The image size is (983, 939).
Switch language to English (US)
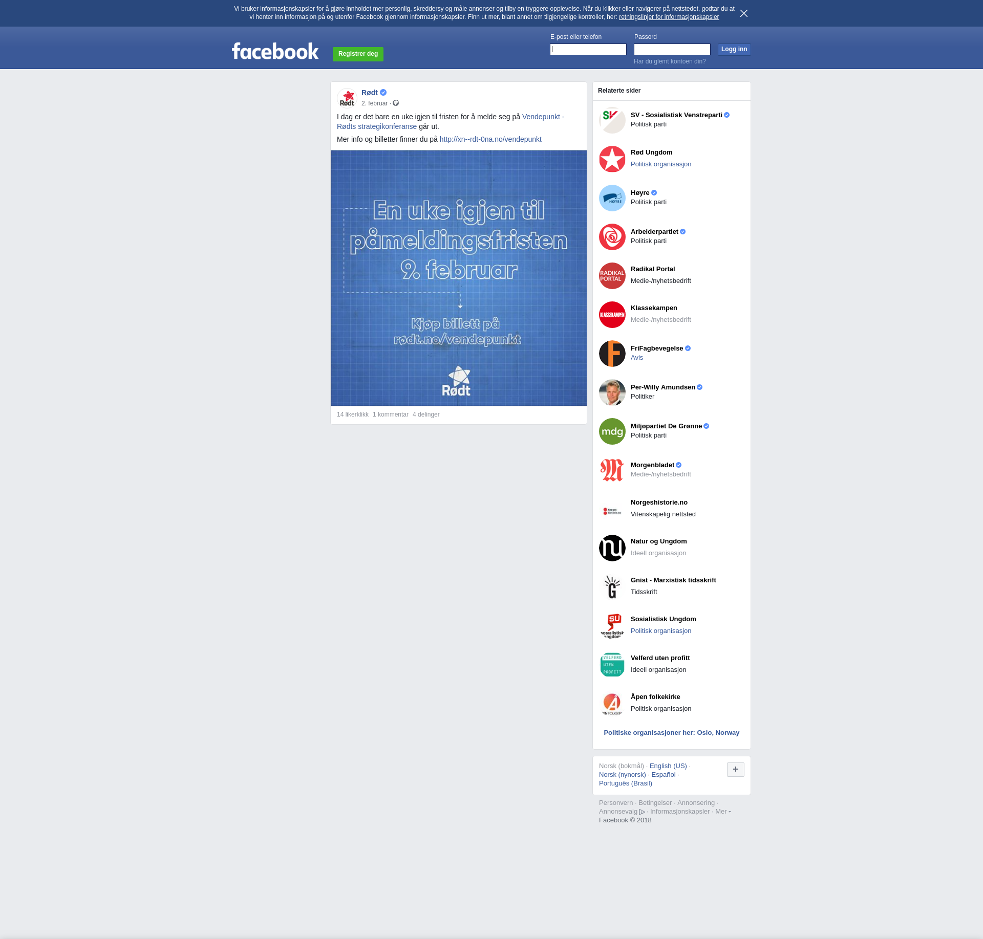coord(668,766)
